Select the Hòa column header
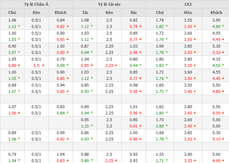 [x=188, y=12]
